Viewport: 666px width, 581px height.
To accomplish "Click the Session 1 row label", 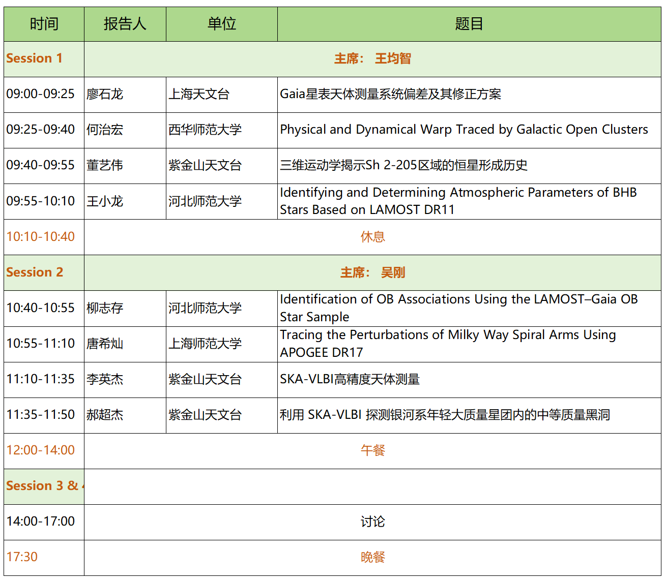I will 34,58.
